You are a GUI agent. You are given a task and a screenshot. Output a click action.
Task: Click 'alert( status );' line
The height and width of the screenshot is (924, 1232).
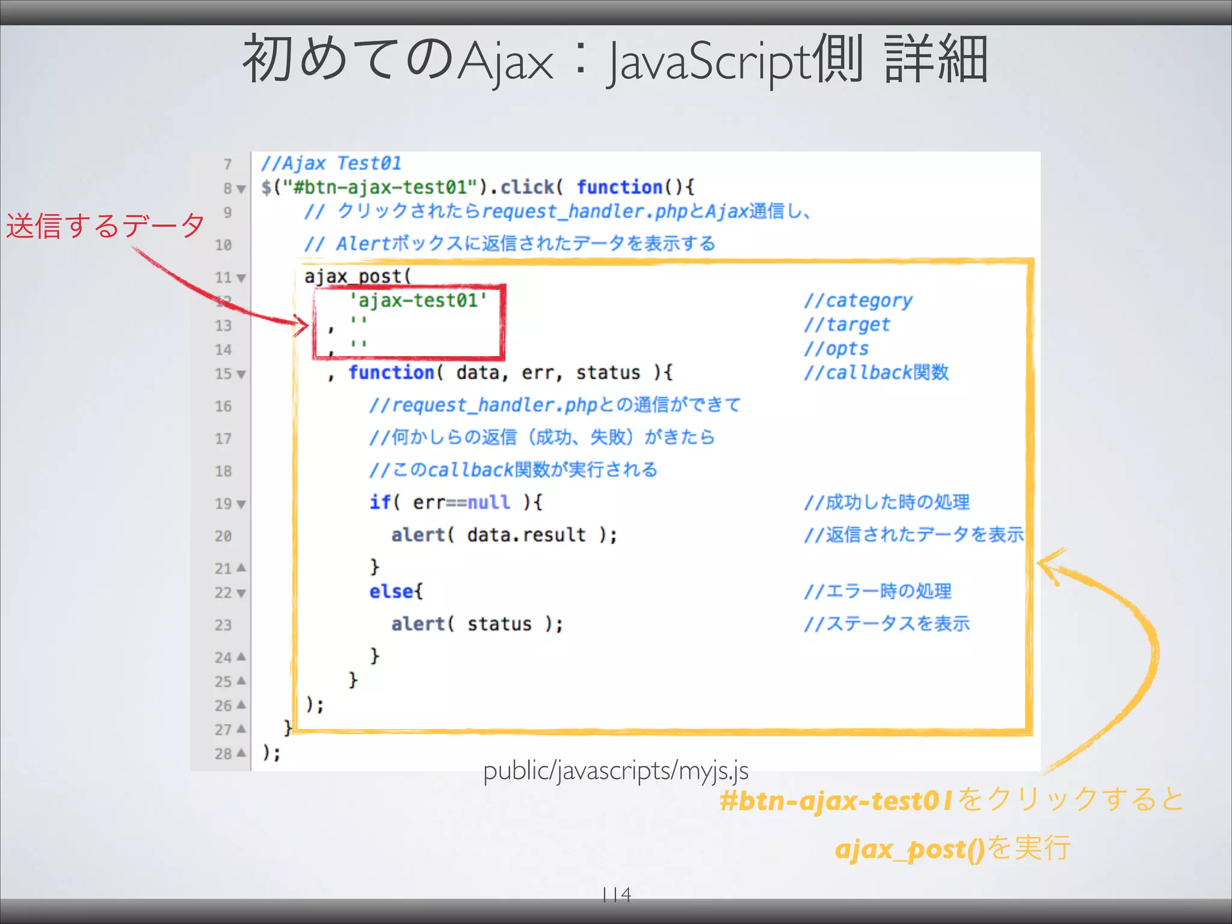477,624
